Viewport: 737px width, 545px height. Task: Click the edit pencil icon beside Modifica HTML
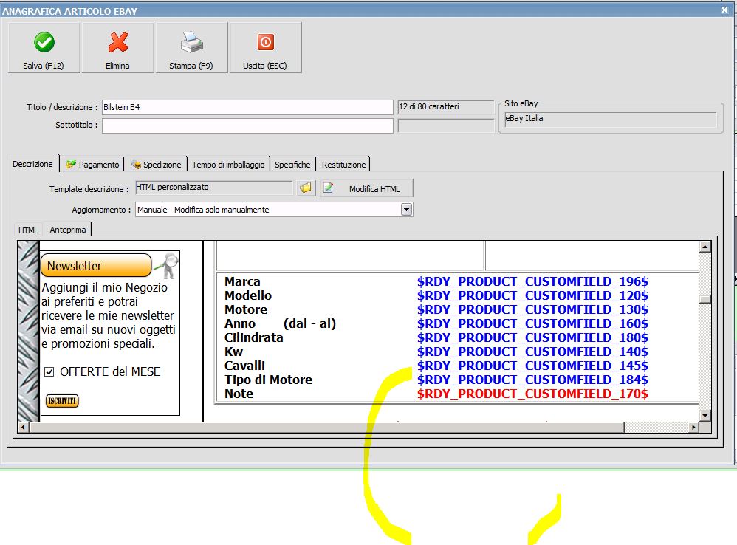(329, 188)
